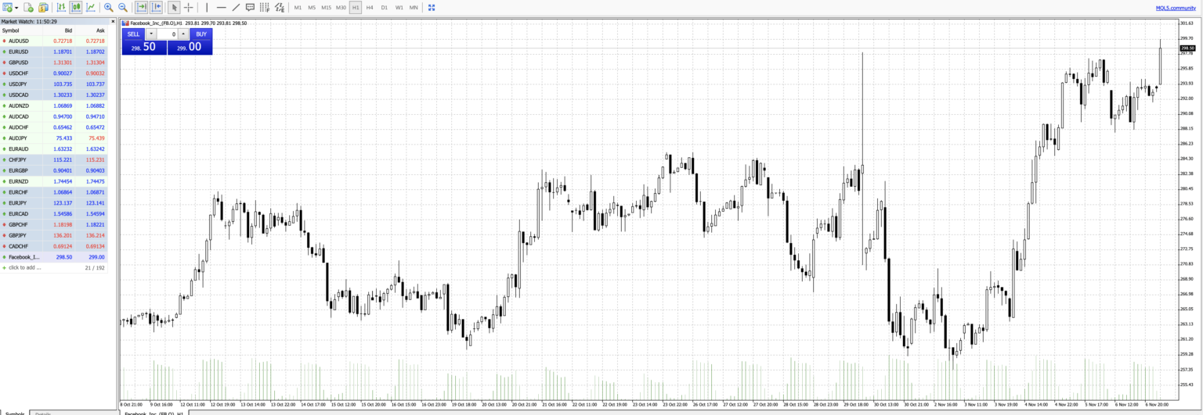Select the Trendline drawing tool
Viewport: 1203px width, 415px height.
click(236, 7)
